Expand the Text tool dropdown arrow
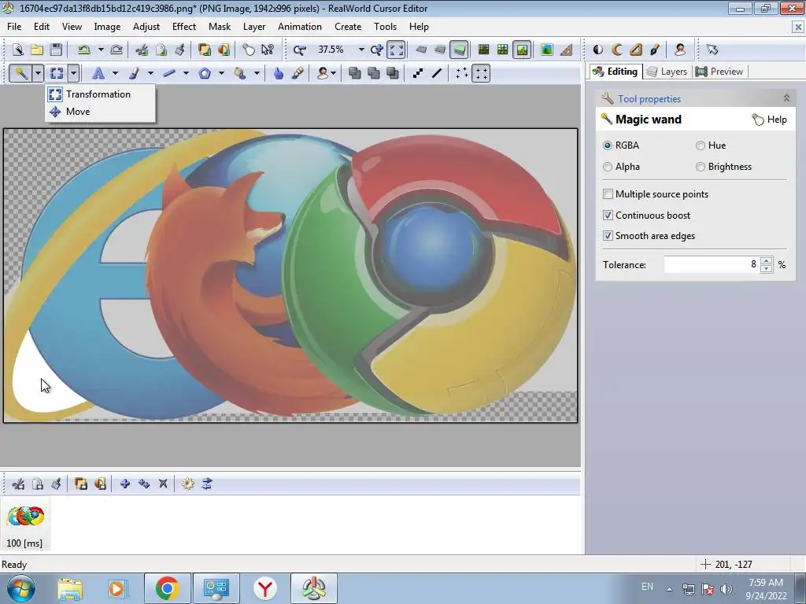Image resolution: width=806 pixels, height=604 pixels. [115, 73]
